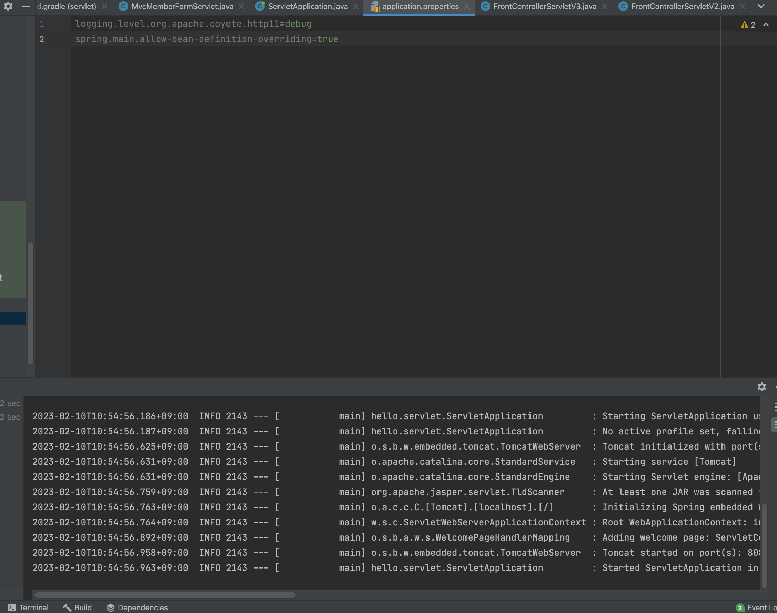
Task: Click the yellow warning indicator icon
Action: 744,25
